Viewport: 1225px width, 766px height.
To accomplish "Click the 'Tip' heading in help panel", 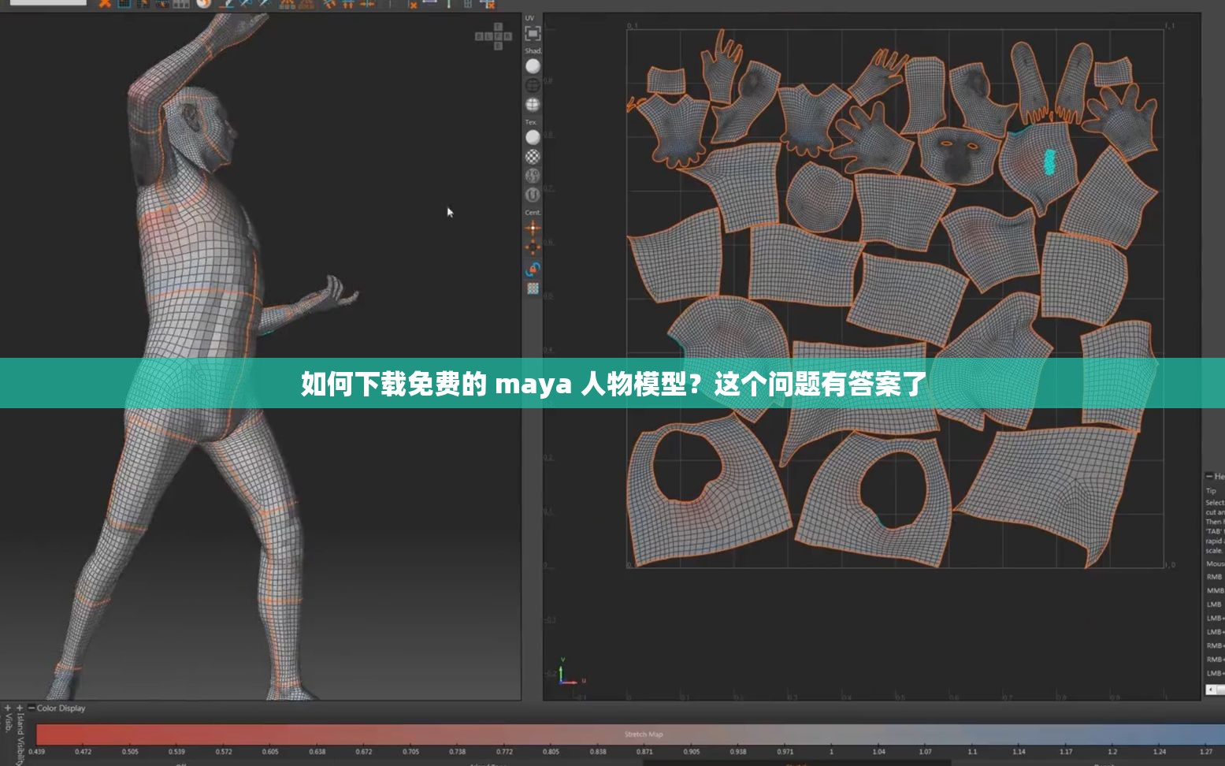I will 1211,490.
